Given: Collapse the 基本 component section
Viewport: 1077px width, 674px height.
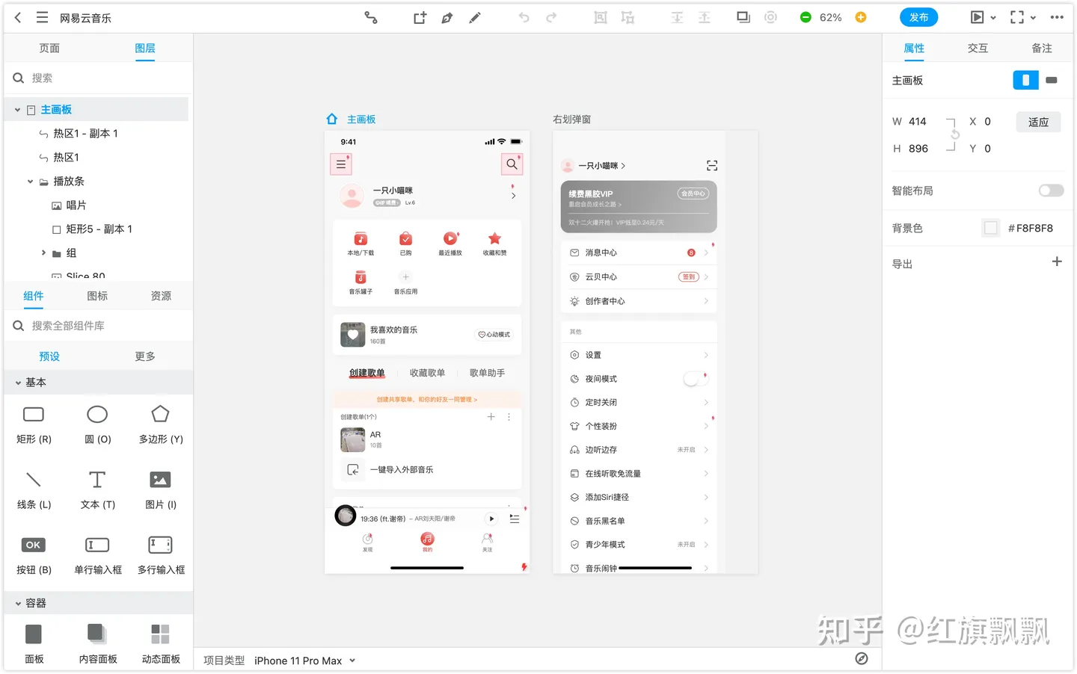Looking at the screenshot, I should 18,383.
